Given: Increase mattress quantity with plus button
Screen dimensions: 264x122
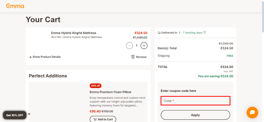Looking at the screenshot, I should pos(144,46).
